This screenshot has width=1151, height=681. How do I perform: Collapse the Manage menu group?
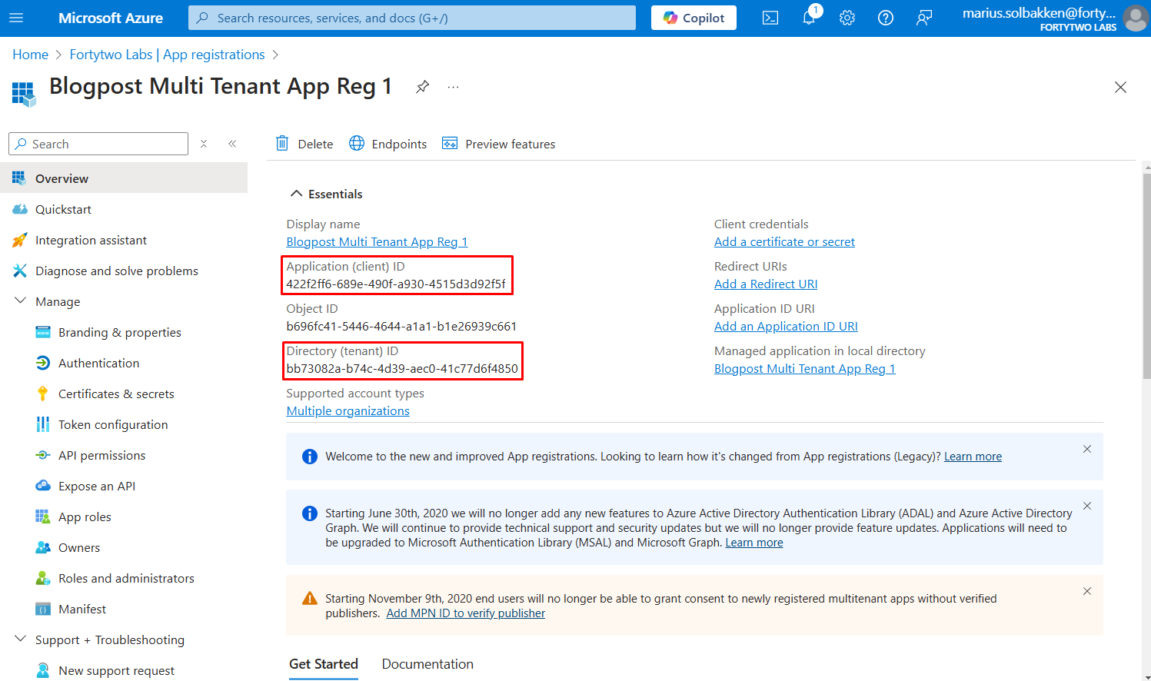click(21, 301)
